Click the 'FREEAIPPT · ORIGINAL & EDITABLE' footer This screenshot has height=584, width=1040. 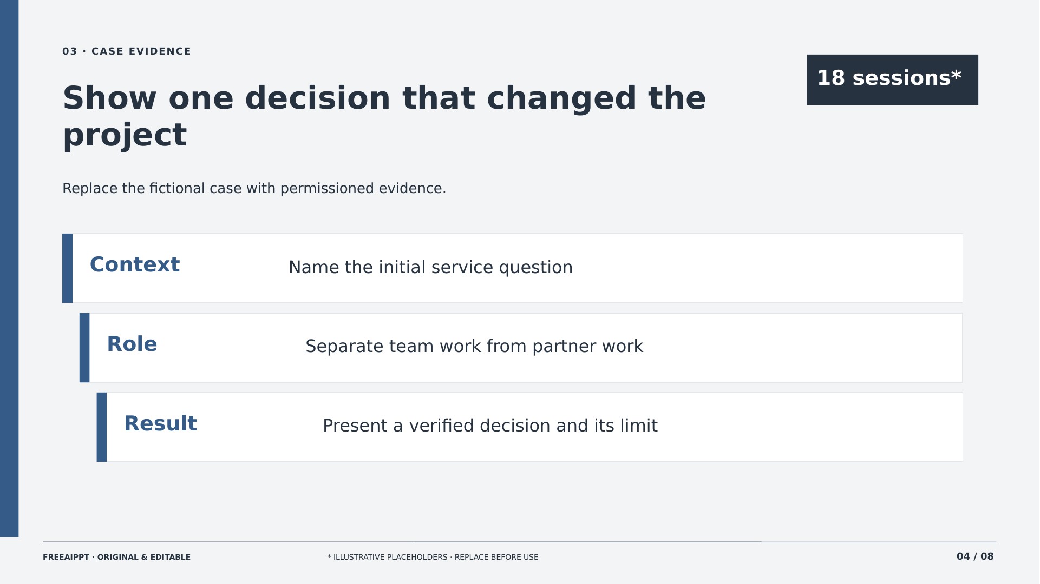[116, 557]
